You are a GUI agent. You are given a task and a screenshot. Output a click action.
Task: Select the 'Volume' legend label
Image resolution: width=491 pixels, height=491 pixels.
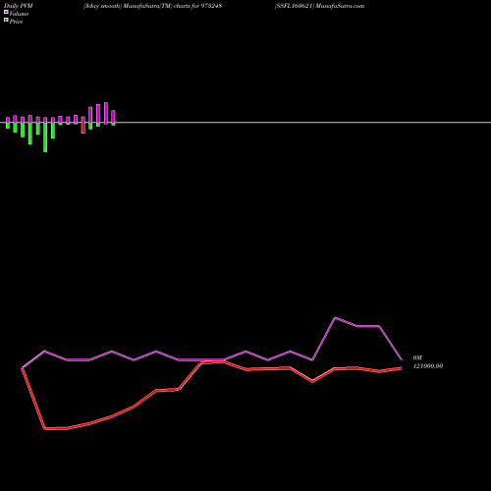(x=19, y=14)
